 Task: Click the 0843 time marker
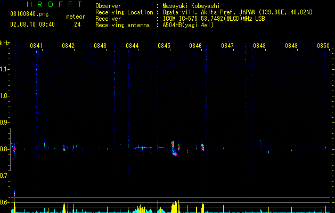point(100,46)
